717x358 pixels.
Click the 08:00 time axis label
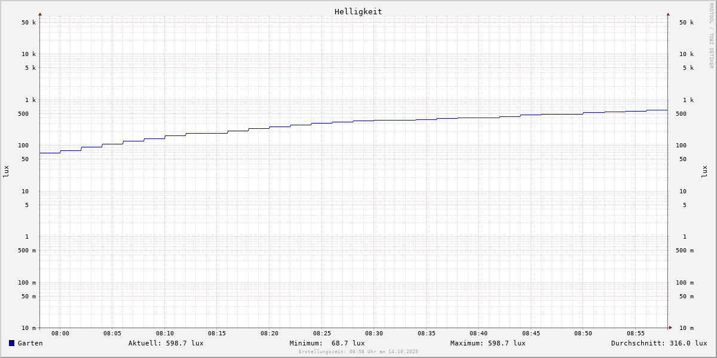pos(60,334)
